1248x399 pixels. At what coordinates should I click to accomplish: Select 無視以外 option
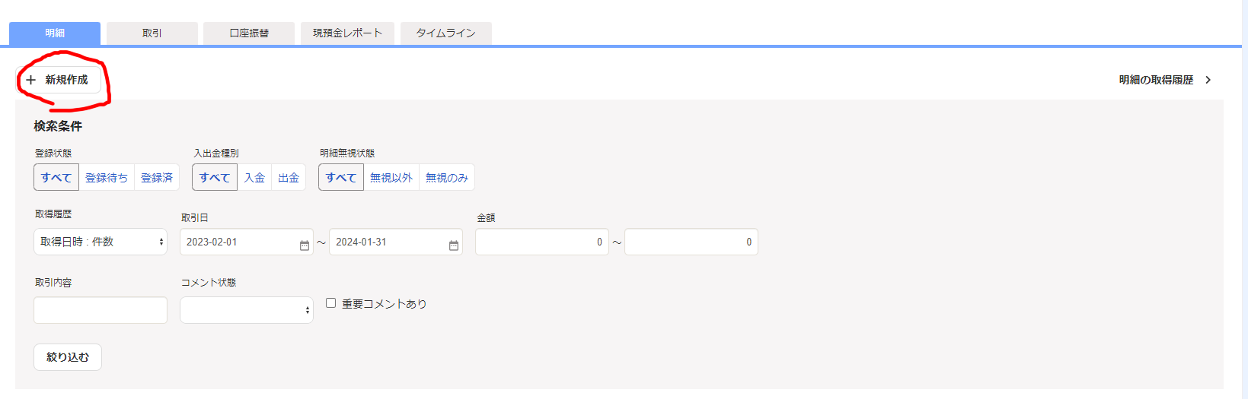(391, 177)
